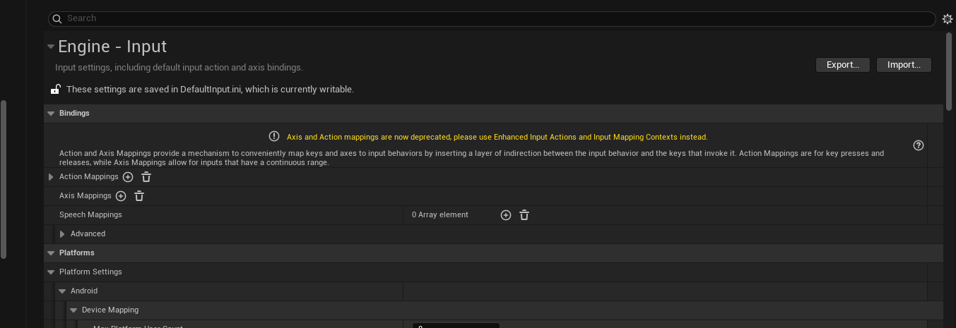Clear Speech Mappings array with trash icon
Image resolution: width=956 pixels, height=328 pixels.
524,215
